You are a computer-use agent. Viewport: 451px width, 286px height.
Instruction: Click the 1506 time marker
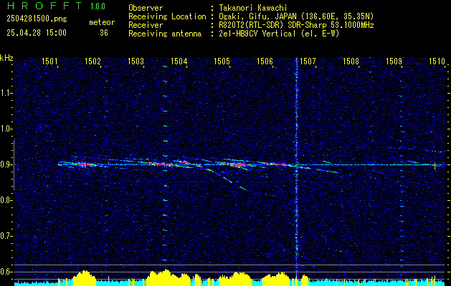pos(265,61)
